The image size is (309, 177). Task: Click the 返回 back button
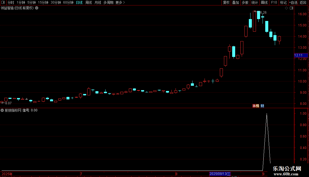pos(303,2)
